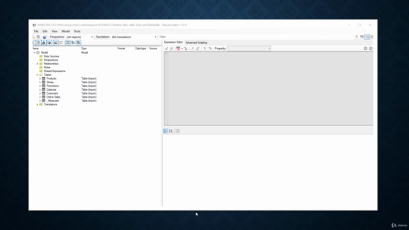Open the View menu
The image size is (409, 230).
click(54, 31)
